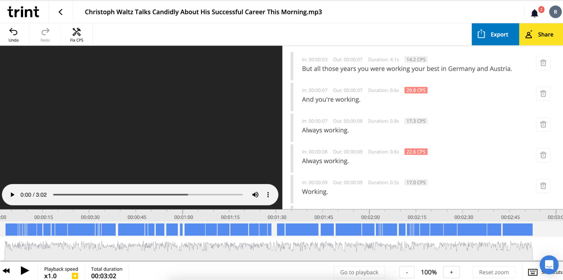Select the Fix CPS tool

76,34
